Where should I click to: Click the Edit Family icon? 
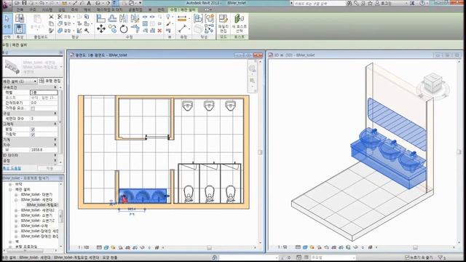tap(224, 23)
